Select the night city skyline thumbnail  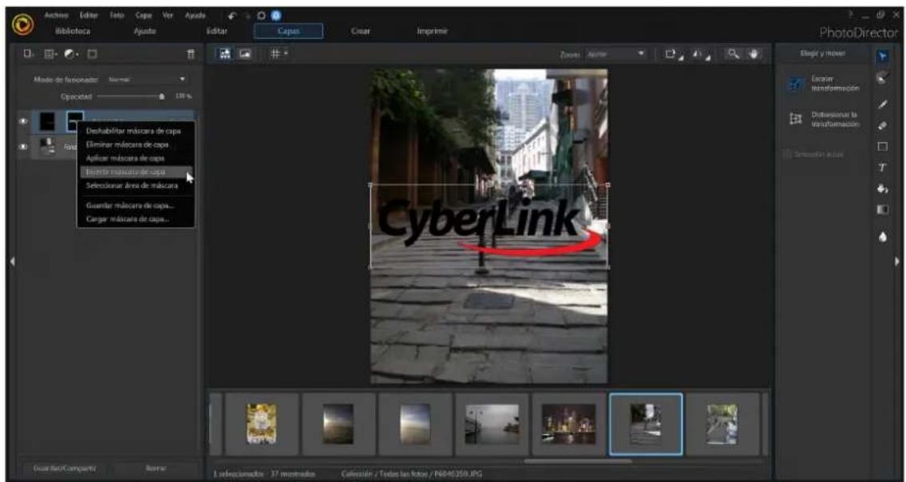pyautogui.click(x=569, y=425)
